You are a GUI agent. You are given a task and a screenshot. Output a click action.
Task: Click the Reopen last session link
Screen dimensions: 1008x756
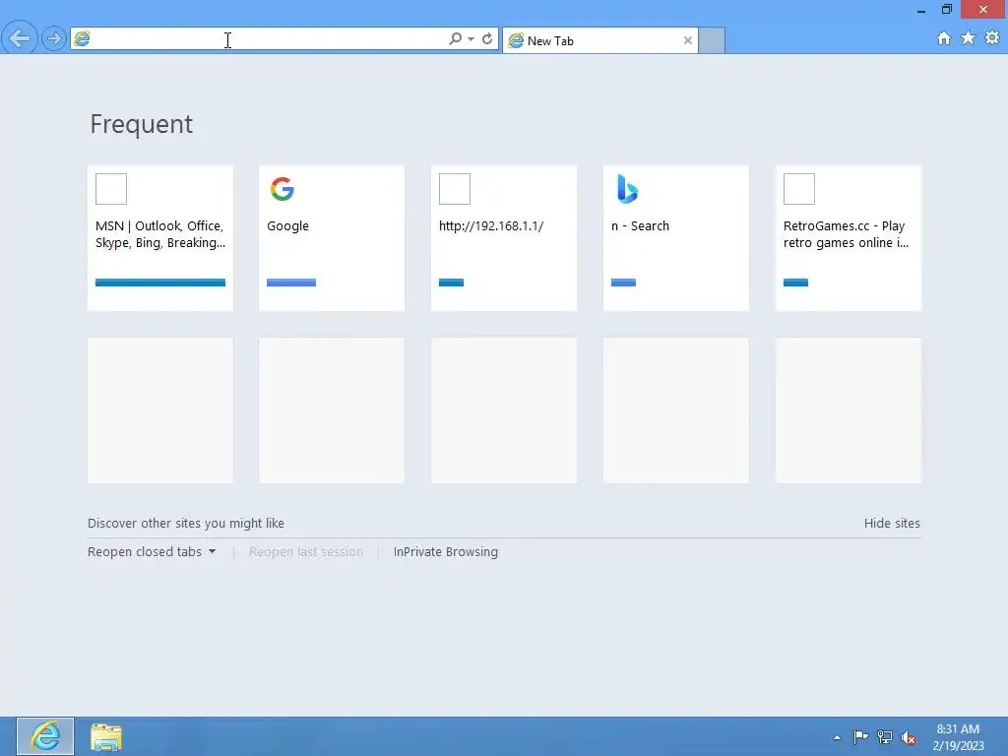coord(306,551)
